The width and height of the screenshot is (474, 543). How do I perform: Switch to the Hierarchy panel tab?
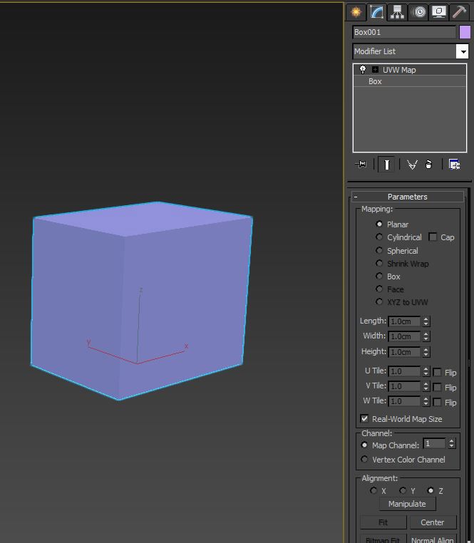(x=398, y=12)
